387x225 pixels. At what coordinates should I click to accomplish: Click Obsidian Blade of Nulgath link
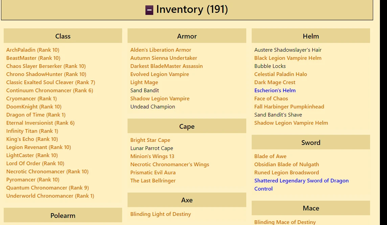[287, 164]
